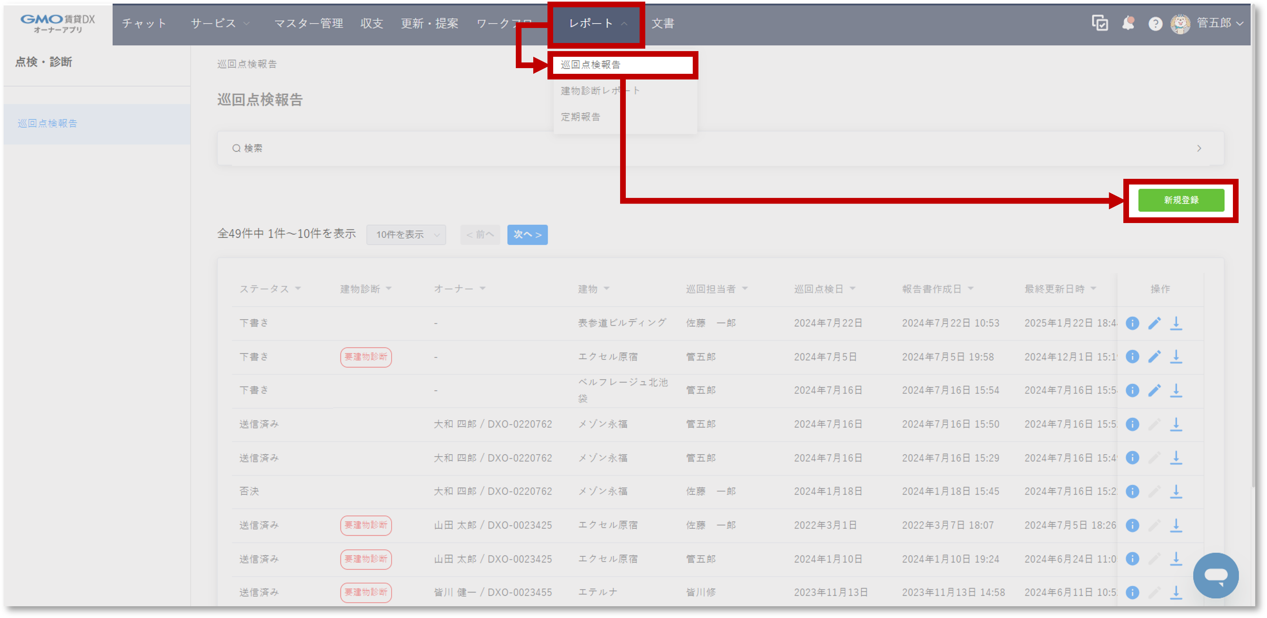Open the help question mark icon
This screenshot has height=618, width=1267.
click(1155, 24)
